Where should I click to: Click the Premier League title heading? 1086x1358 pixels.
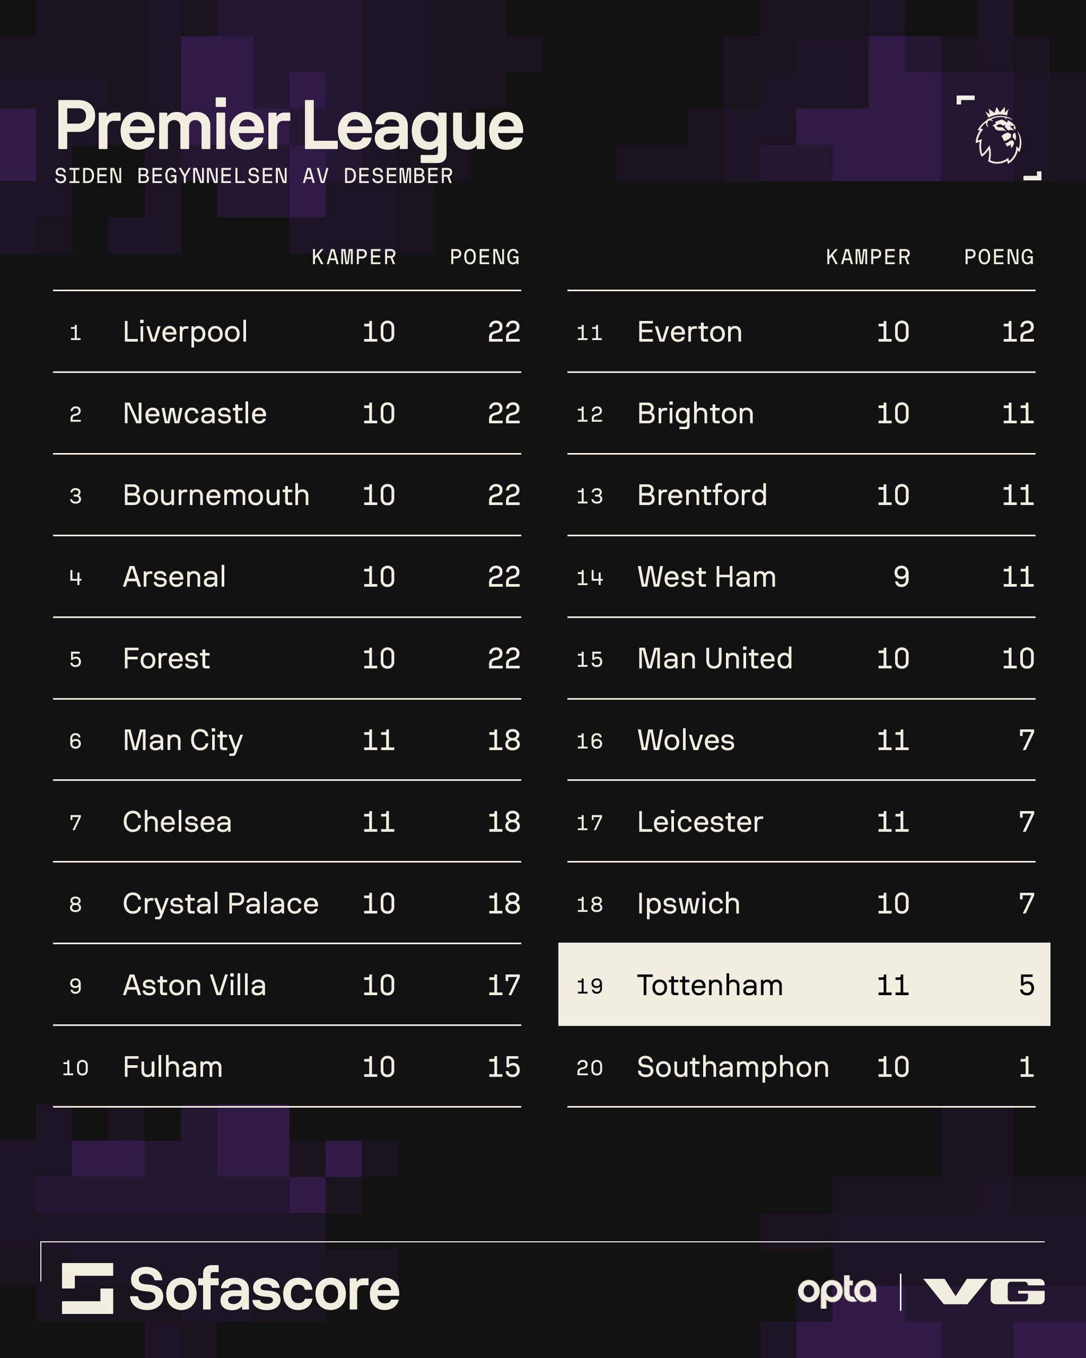(289, 126)
